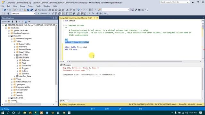Open the Tools menu
The height and width of the screenshot is (115, 205).
pyautogui.click(x=38, y=6)
